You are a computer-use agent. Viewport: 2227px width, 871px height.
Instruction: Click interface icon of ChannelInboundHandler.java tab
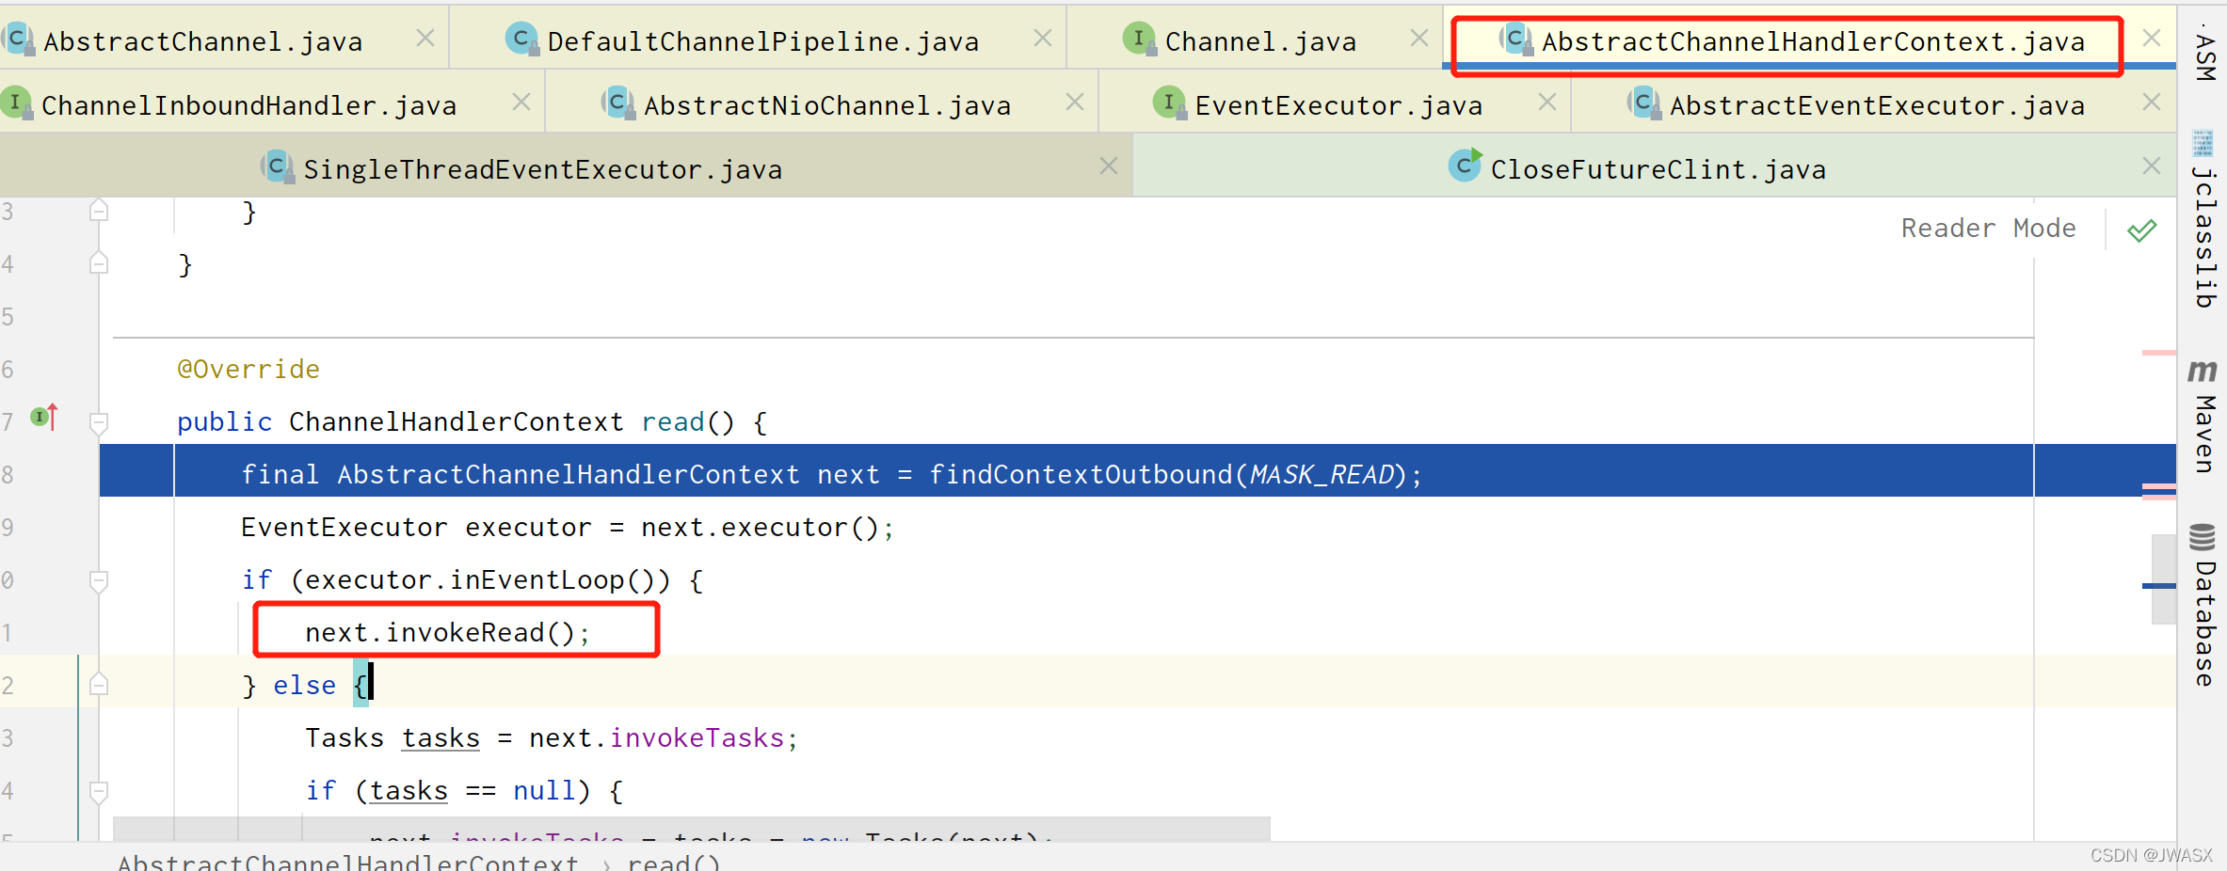coord(16,103)
